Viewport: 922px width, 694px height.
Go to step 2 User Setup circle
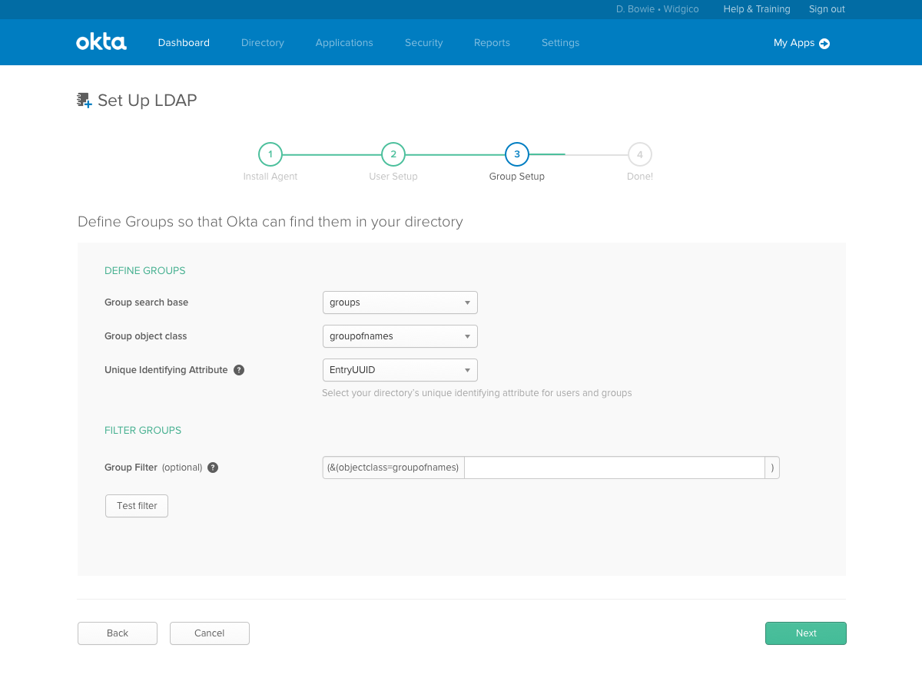393,154
